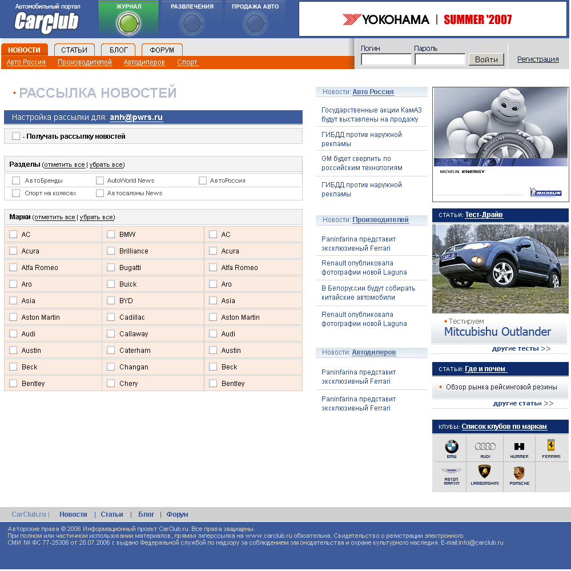
Task: Tick the Callaway brand checkbox
Action: (x=111, y=333)
